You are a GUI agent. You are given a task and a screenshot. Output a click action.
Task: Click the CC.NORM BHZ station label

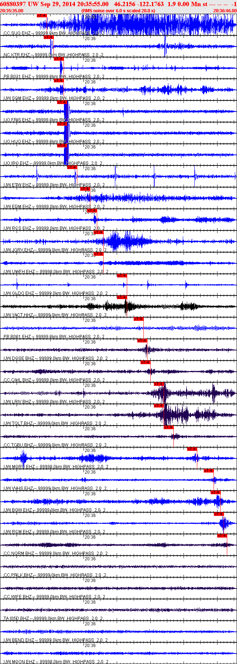(x=19, y=553)
